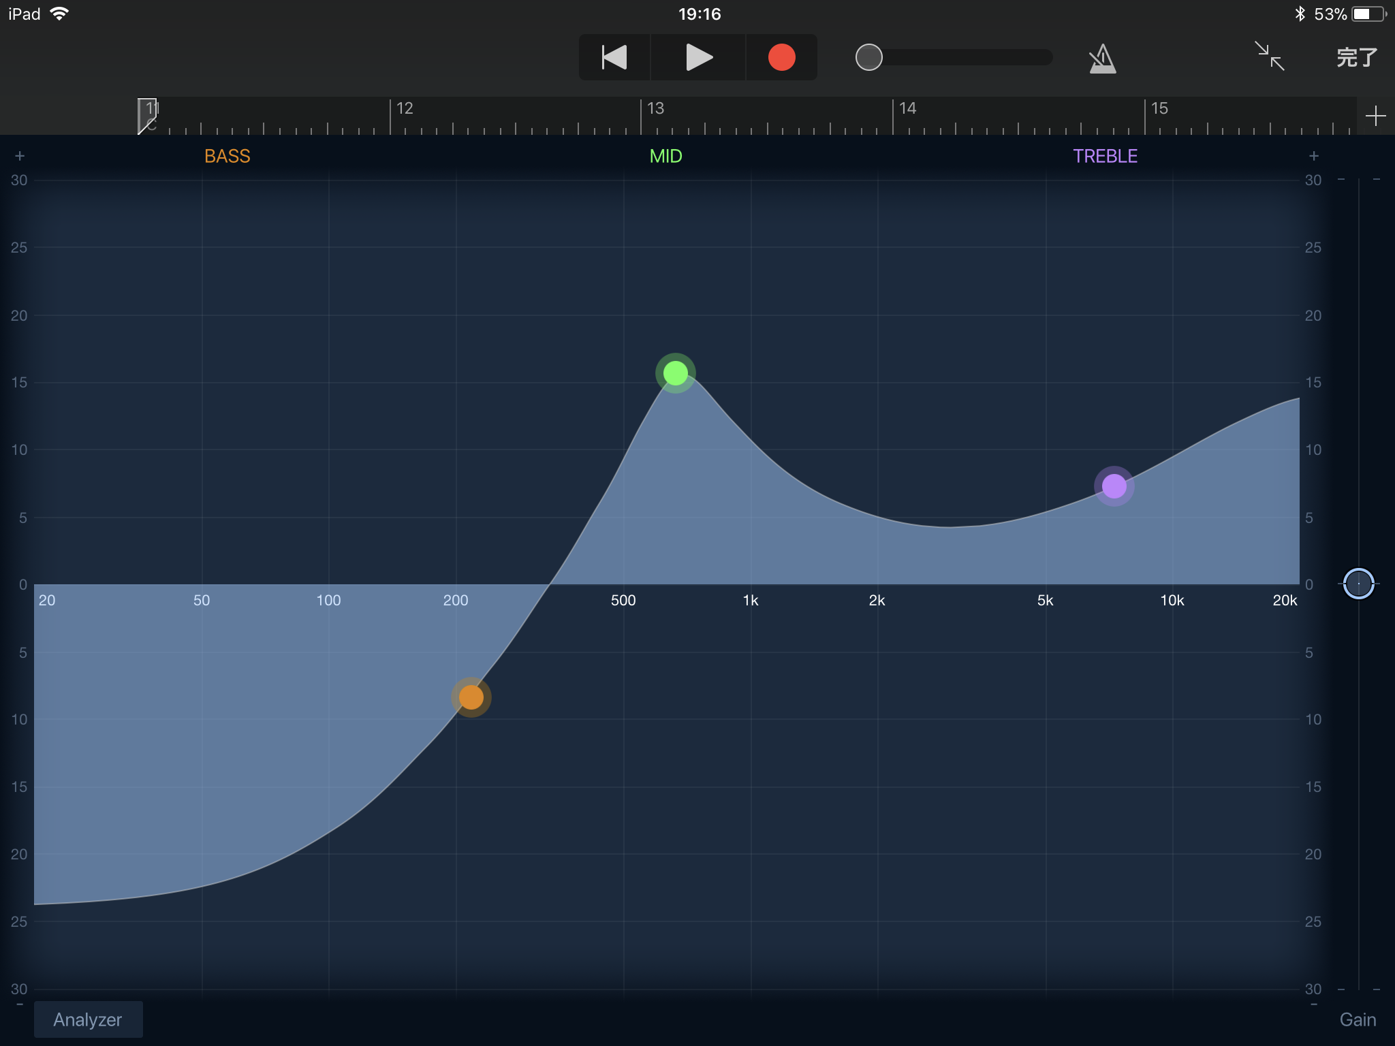Viewport: 1395px width, 1046px height.
Task: Click the 5k frequency label
Action: 1045,600
